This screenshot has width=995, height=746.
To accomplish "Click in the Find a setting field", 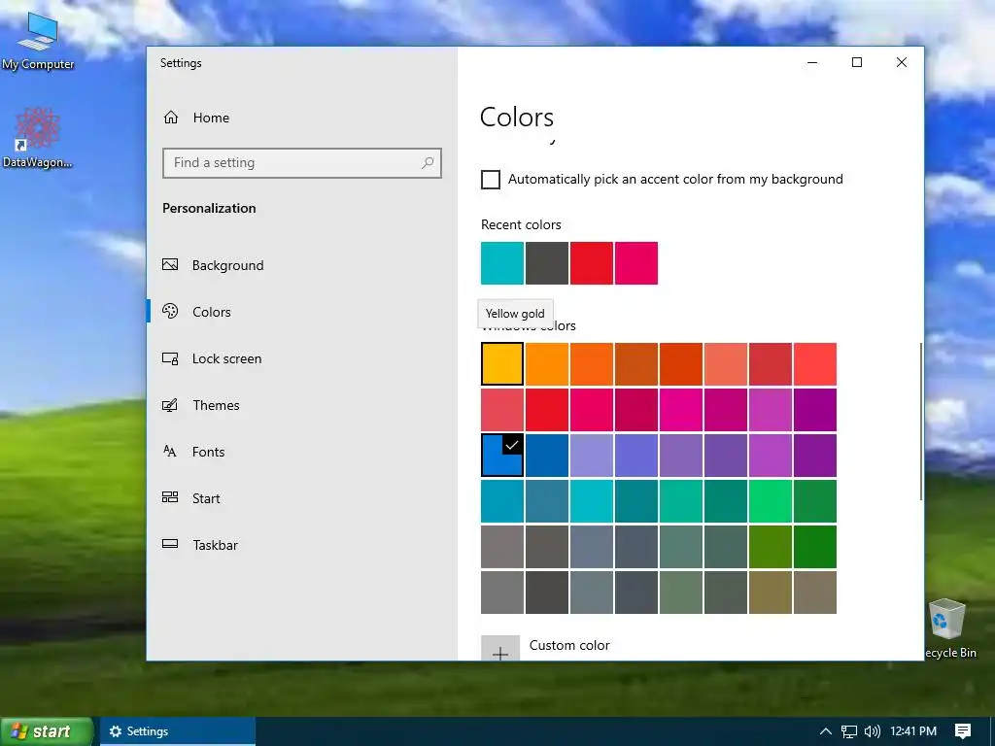I will point(302,163).
